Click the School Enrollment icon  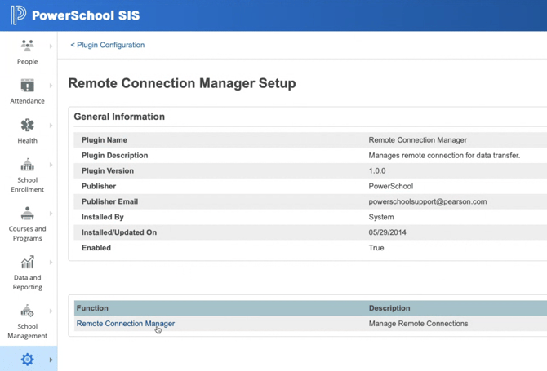pyautogui.click(x=27, y=165)
